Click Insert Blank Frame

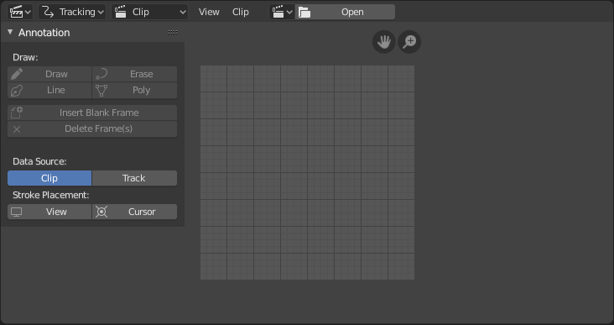pyautogui.click(x=92, y=113)
